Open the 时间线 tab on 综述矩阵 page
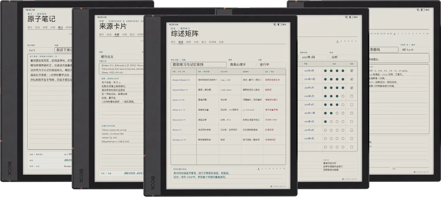This screenshot has width=441, height=197. (213, 42)
